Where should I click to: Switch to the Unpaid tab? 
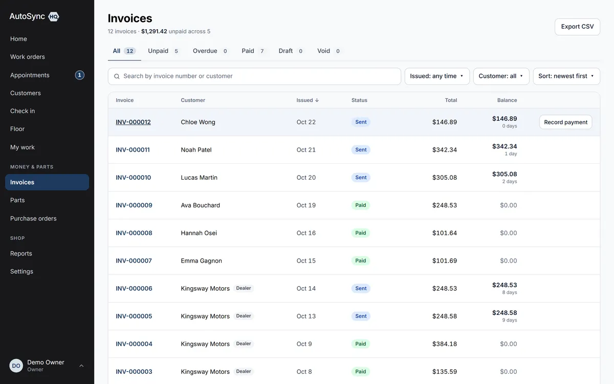click(x=163, y=51)
